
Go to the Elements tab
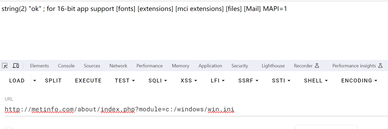click(x=39, y=66)
